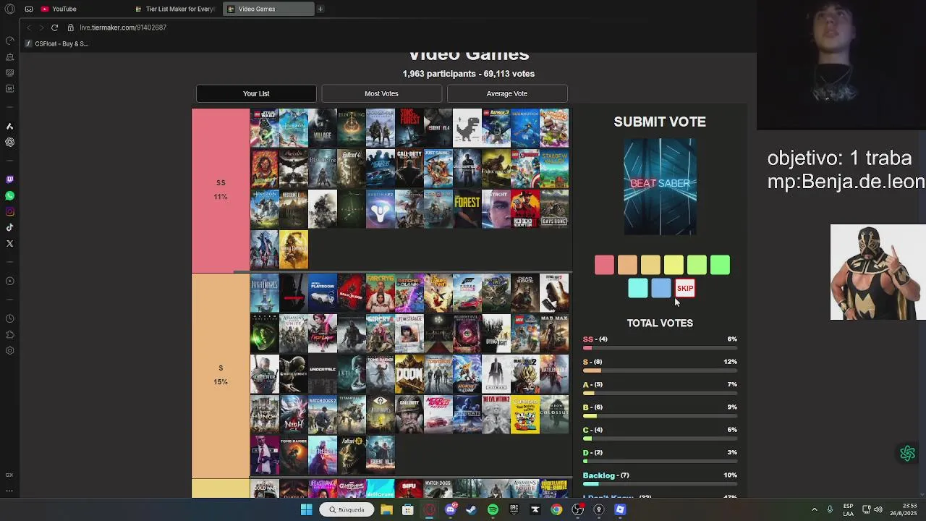
Task: Open the WhatsApp sidebar icon
Action: click(9, 195)
